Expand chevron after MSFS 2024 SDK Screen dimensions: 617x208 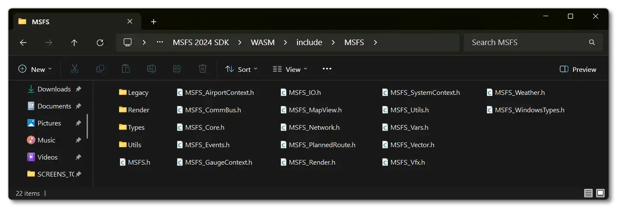point(240,43)
